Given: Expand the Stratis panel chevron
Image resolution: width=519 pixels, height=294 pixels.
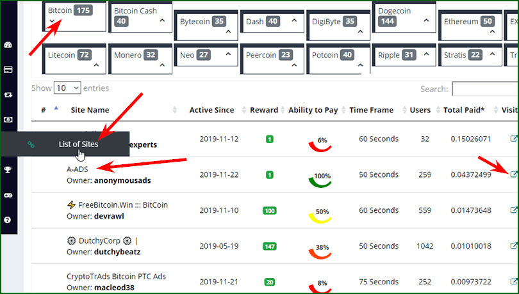Looking at the screenshot, I should pos(492,54).
